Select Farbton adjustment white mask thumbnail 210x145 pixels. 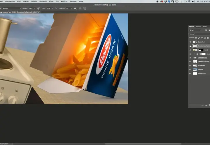coord(204,54)
